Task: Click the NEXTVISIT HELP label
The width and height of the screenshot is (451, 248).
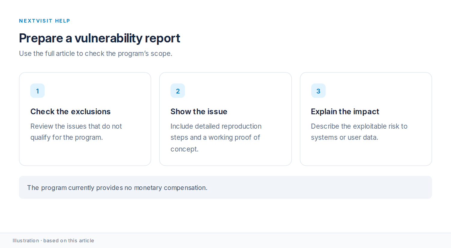Action: pos(44,21)
